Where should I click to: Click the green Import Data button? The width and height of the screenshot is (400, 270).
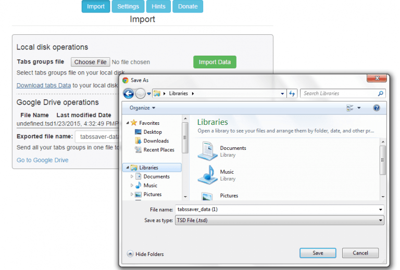pyautogui.click(x=215, y=62)
